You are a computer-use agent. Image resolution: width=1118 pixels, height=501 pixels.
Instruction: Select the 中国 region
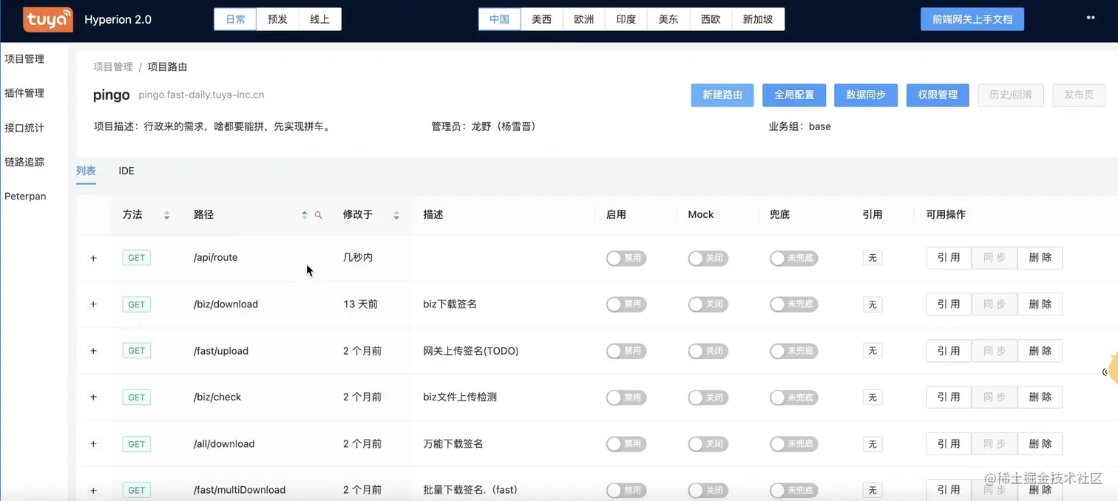click(x=499, y=19)
